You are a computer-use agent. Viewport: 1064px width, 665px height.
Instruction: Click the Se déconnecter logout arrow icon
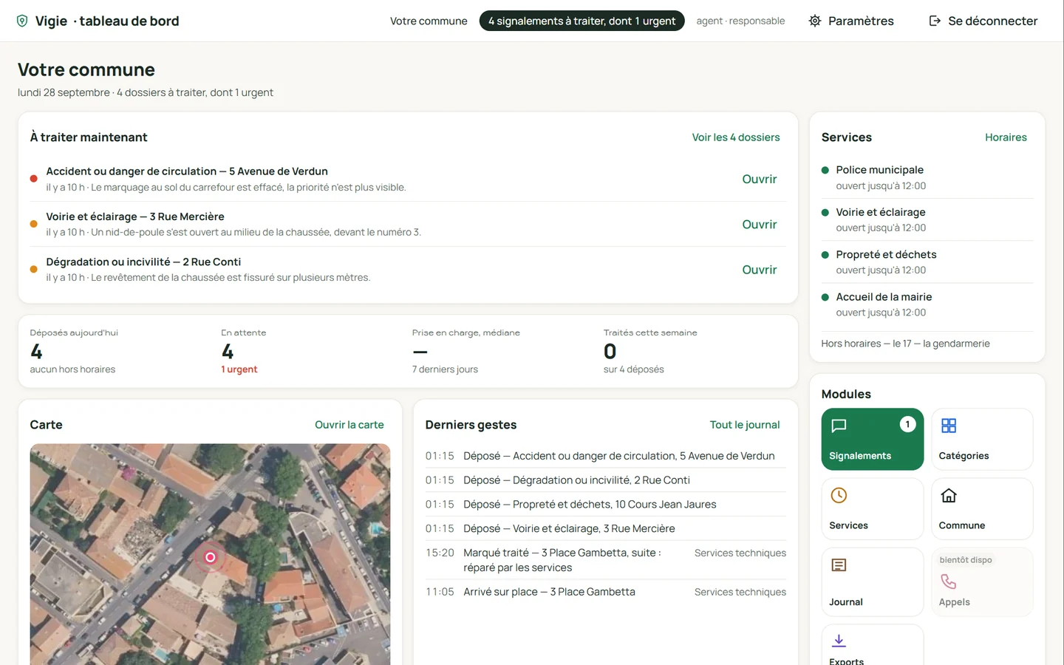click(x=935, y=21)
